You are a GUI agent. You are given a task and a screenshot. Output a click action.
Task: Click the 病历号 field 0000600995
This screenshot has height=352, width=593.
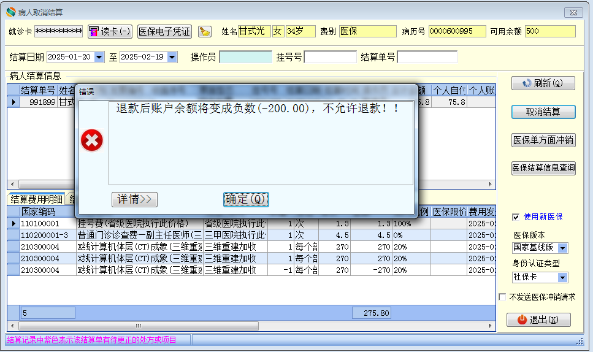457,31
